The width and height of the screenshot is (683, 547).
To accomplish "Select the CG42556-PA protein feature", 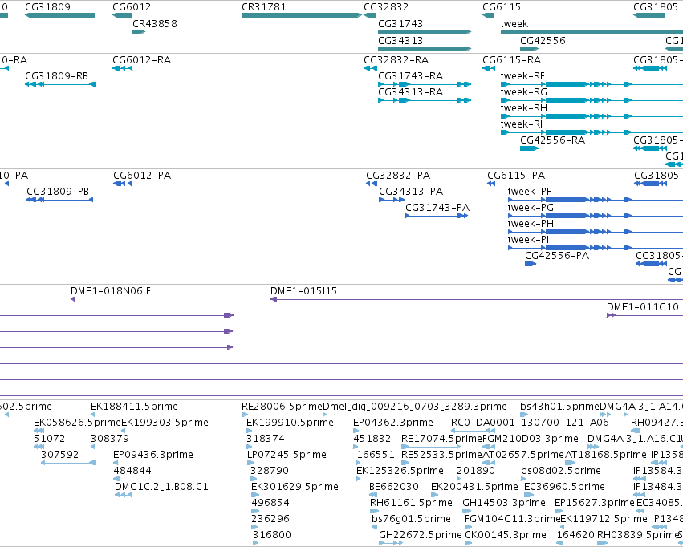I will tap(531, 264).
